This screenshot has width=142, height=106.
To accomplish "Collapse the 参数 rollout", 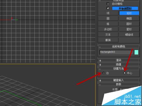I will coord(119,84).
